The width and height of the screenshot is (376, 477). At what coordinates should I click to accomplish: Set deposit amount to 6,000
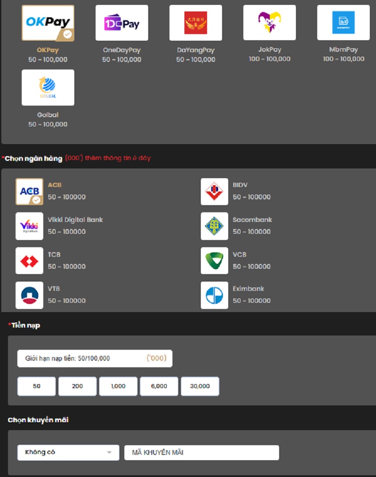click(159, 386)
